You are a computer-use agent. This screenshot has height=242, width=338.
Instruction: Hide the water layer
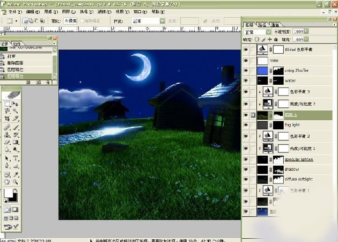coord(246,80)
